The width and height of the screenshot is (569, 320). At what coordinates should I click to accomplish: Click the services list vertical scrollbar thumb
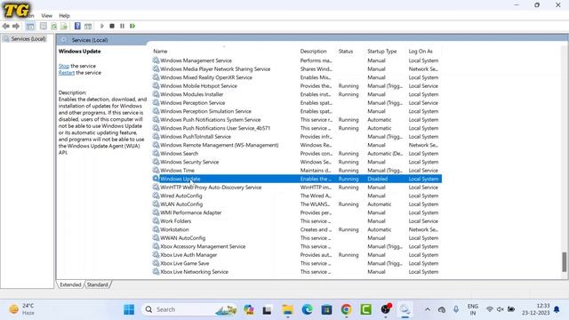point(565,261)
